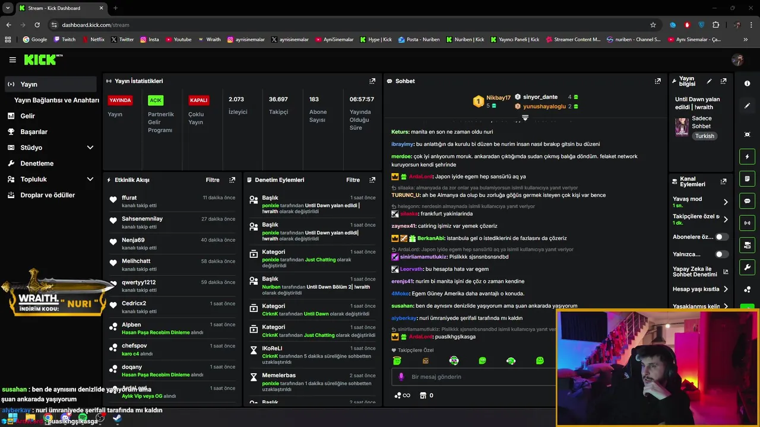This screenshot has width=760, height=427.
Task: Toggle the Yalnızca... chat switch
Action: click(x=721, y=254)
